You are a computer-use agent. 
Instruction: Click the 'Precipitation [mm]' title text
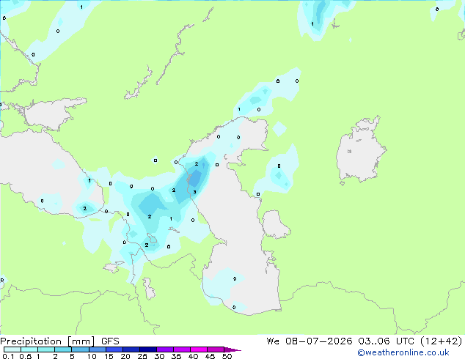[x=48, y=341]
